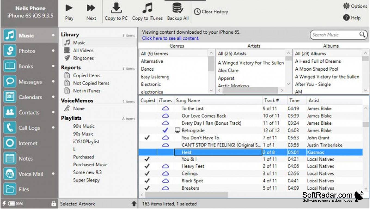Open Help question mark icon
The width and height of the screenshot is (370, 209).
pyautogui.click(x=346, y=18)
